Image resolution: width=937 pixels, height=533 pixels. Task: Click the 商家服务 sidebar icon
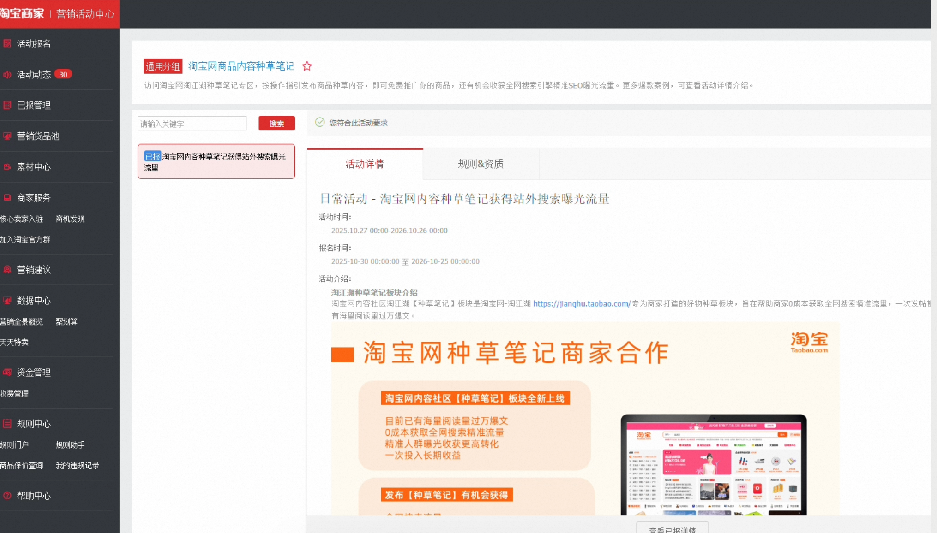pos(7,198)
